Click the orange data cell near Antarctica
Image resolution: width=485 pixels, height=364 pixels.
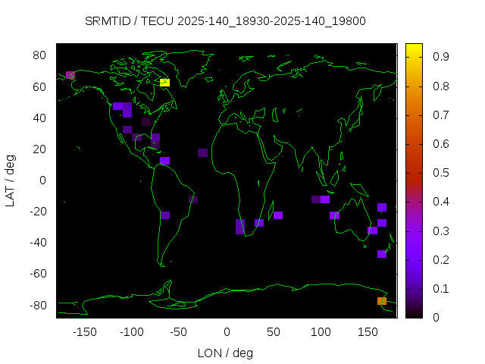click(382, 301)
